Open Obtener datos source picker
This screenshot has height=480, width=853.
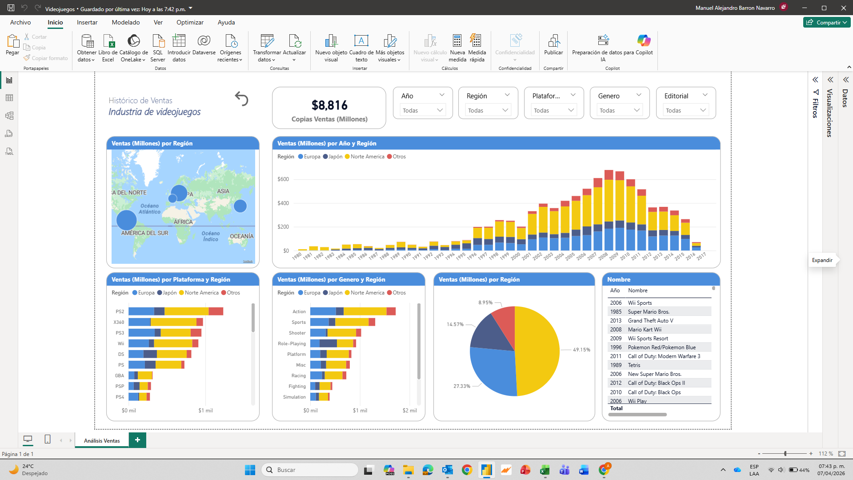(87, 48)
